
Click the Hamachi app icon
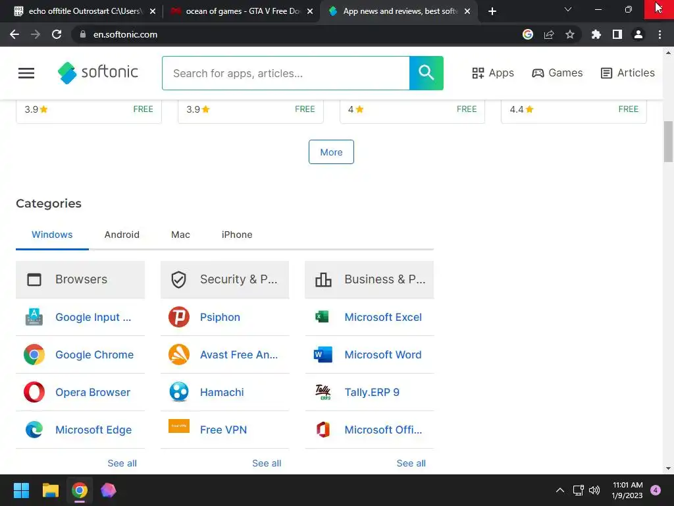[179, 392]
